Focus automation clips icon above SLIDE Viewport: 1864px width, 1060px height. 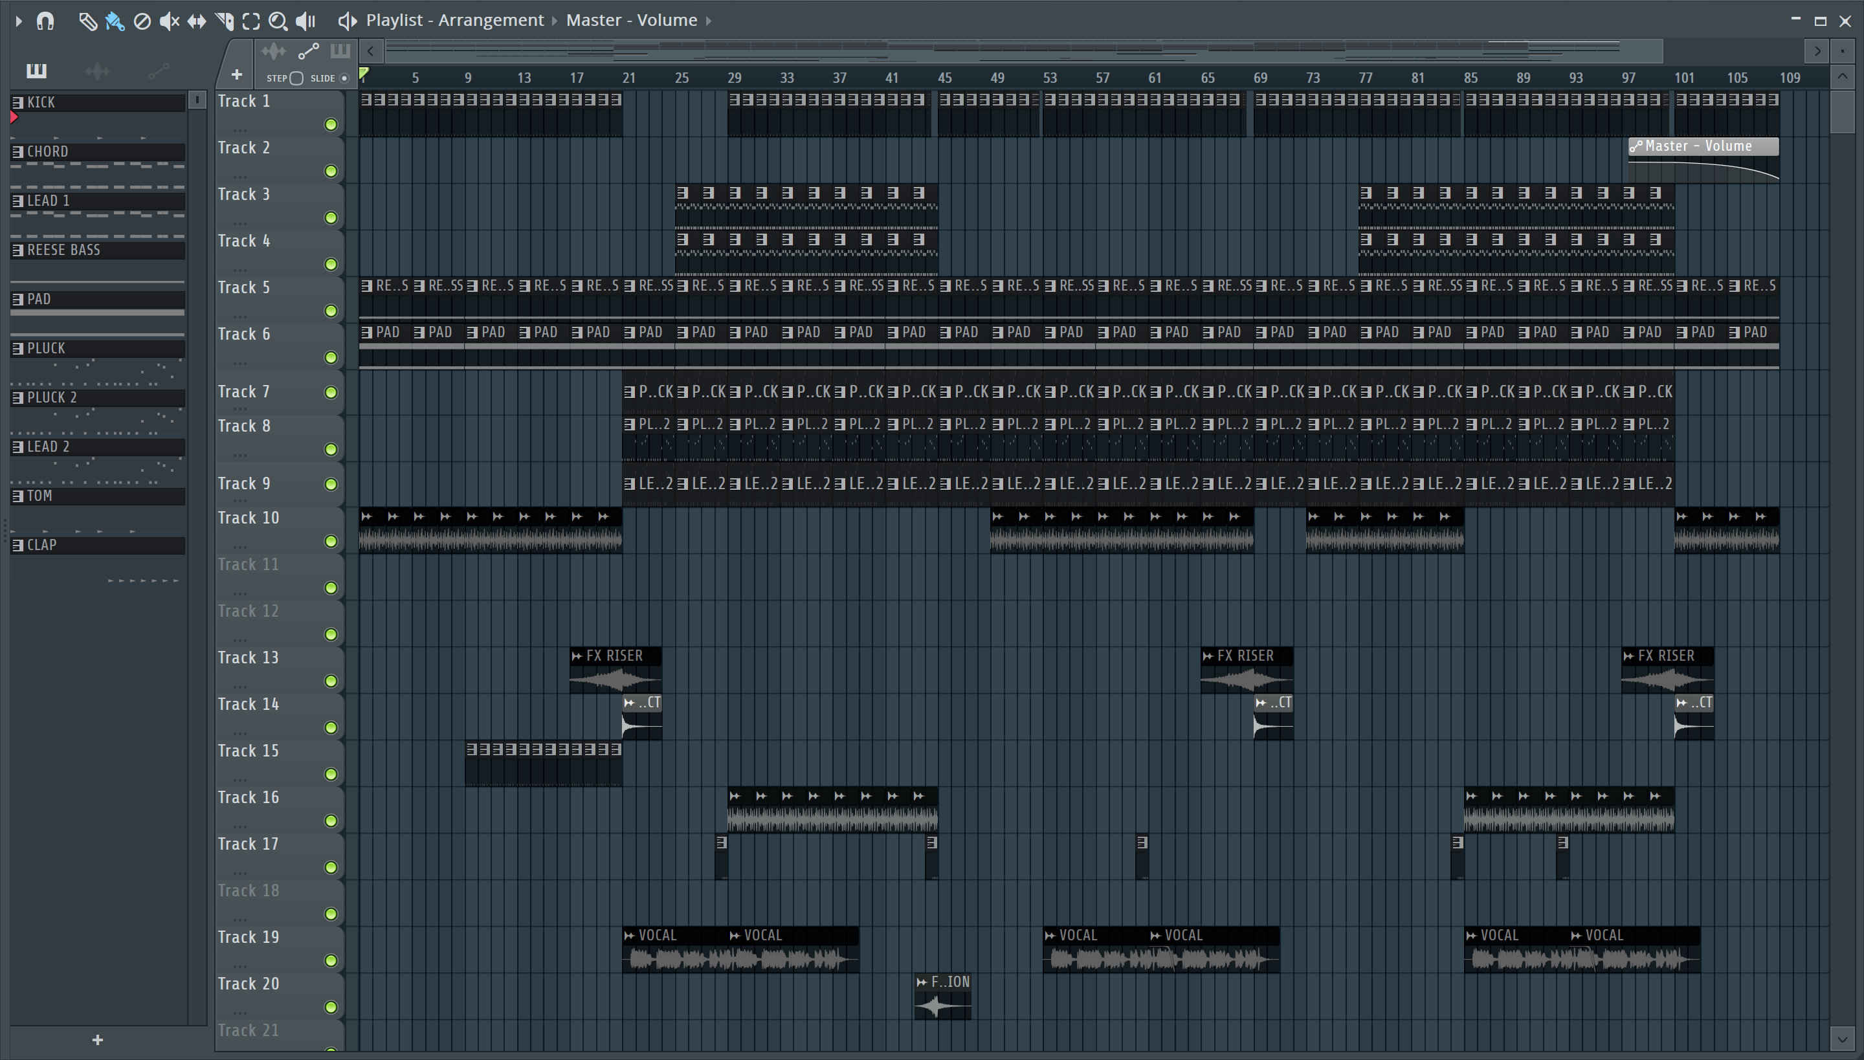coord(308,51)
